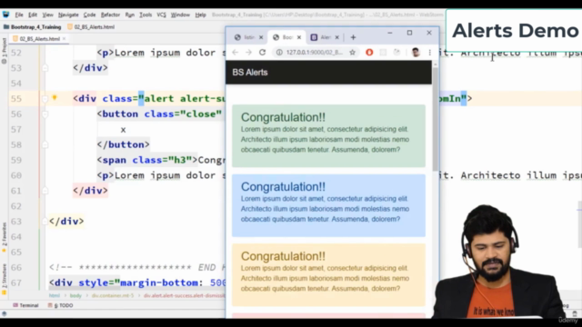Open a new browser tab
The width and height of the screenshot is (582, 327).
tap(354, 37)
